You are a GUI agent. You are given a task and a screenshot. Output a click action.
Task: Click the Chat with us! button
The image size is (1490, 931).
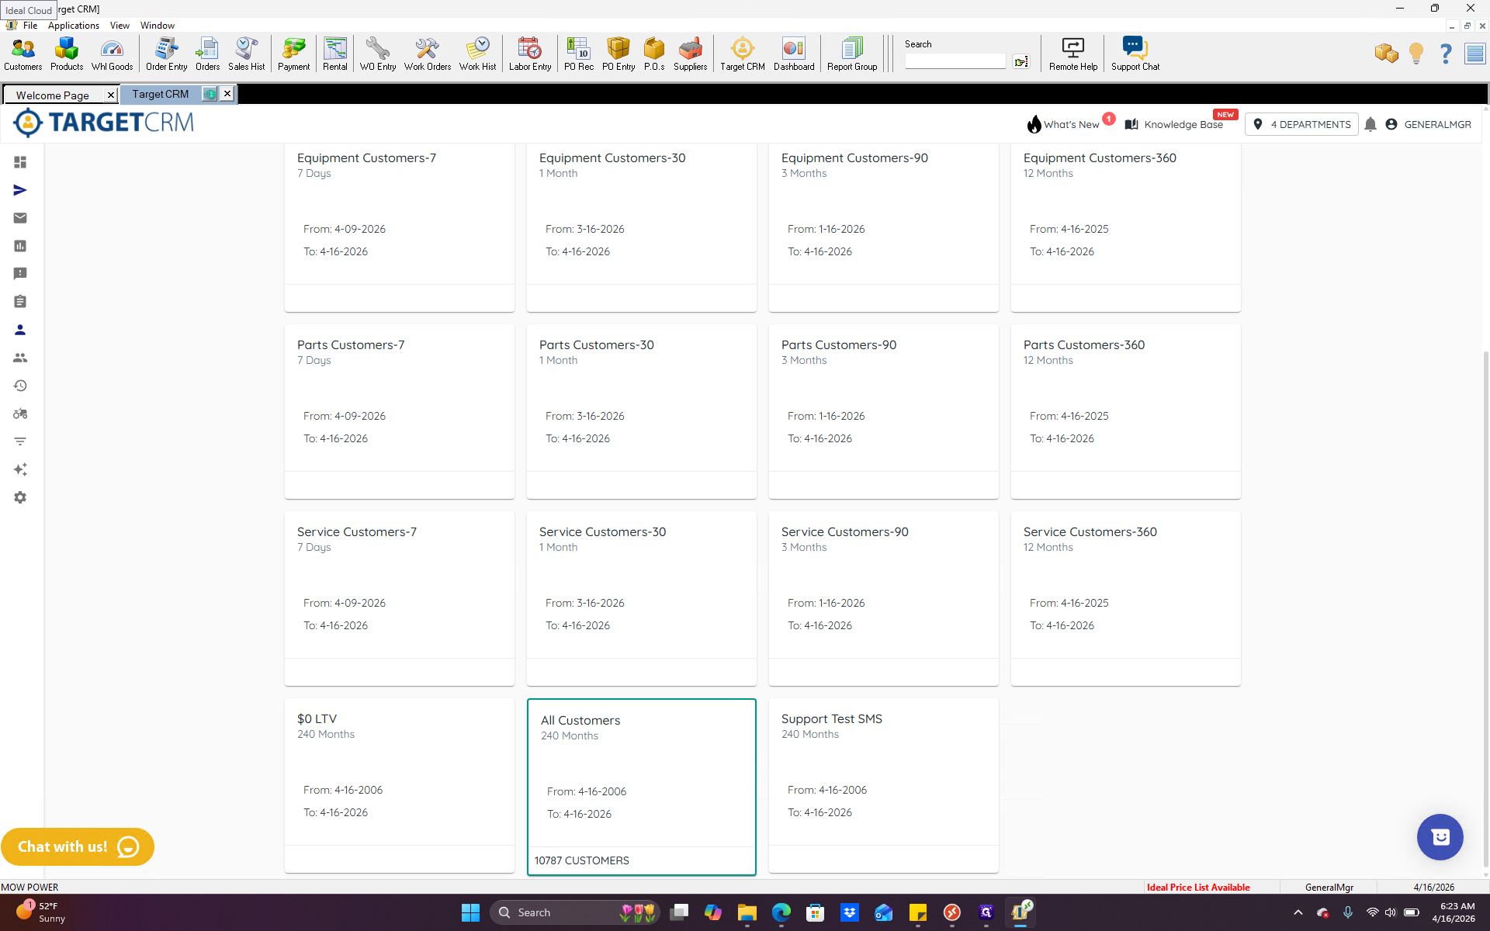[x=78, y=846]
